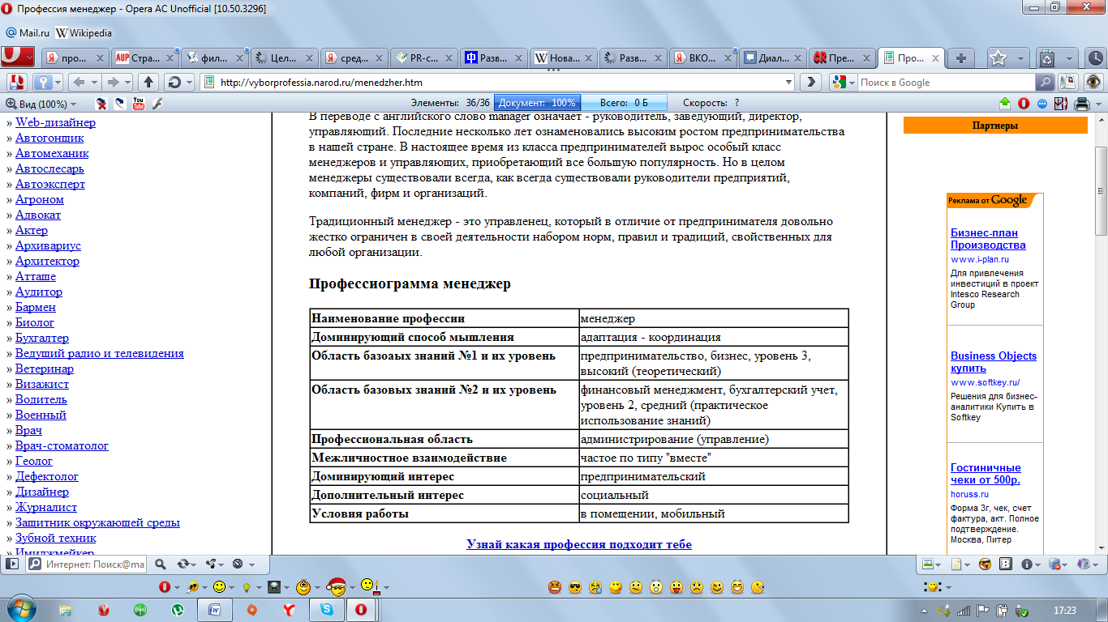Open the Mail.ru bookmark
The image size is (1108, 622).
(x=28, y=33)
